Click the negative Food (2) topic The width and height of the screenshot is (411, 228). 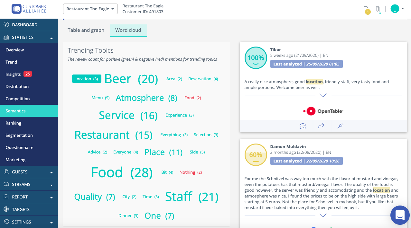coord(193,98)
